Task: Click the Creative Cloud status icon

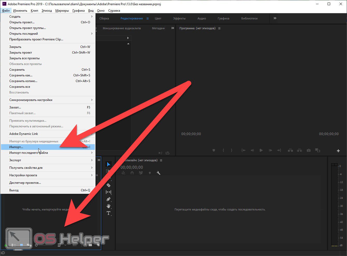Action: [x=3, y=253]
